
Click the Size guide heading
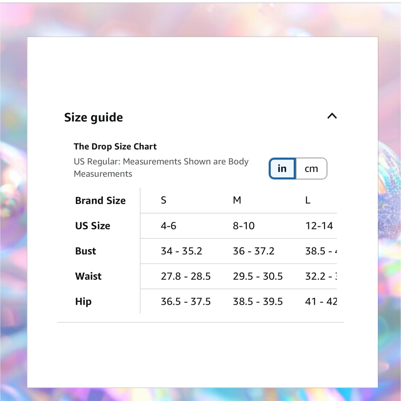pyautogui.click(x=94, y=117)
